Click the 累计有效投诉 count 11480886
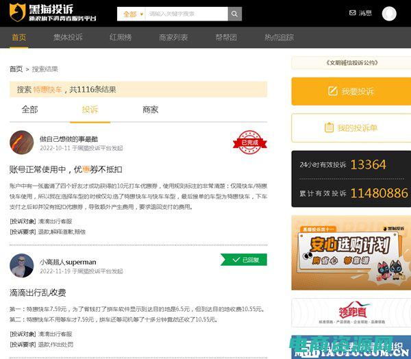Screen dimensions: 411x359 pyautogui.click(x=379, y=193)
